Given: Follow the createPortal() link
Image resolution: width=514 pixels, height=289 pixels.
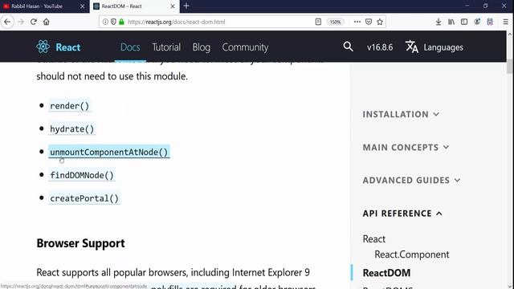Looking at the screenshot, I should pos(84,198).
